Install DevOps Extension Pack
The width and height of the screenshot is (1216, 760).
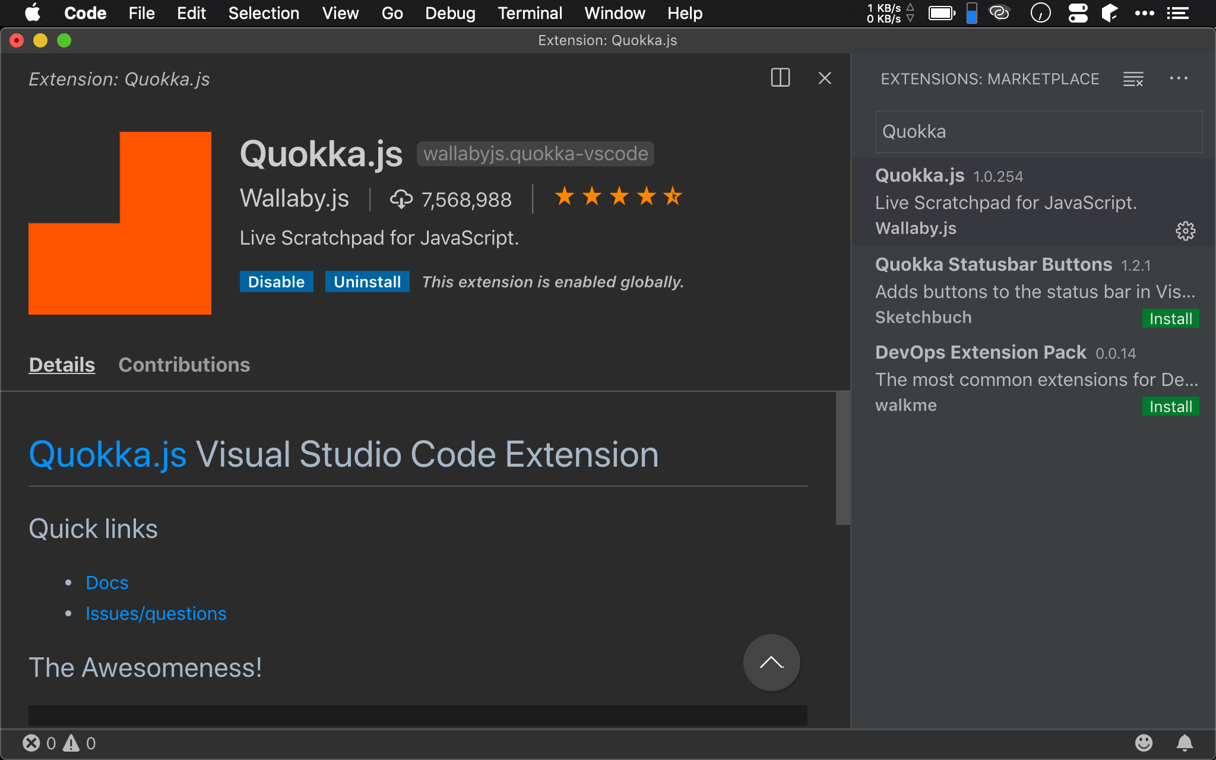point(1170,407)
